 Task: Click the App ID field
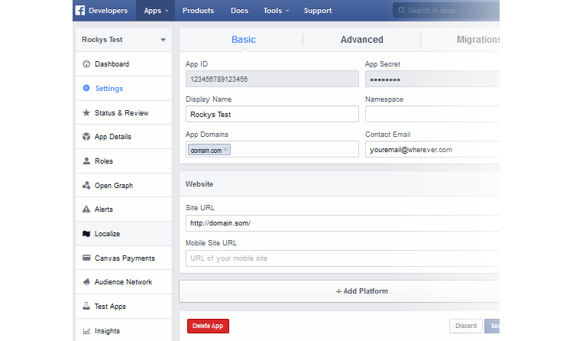pos(272,79)
